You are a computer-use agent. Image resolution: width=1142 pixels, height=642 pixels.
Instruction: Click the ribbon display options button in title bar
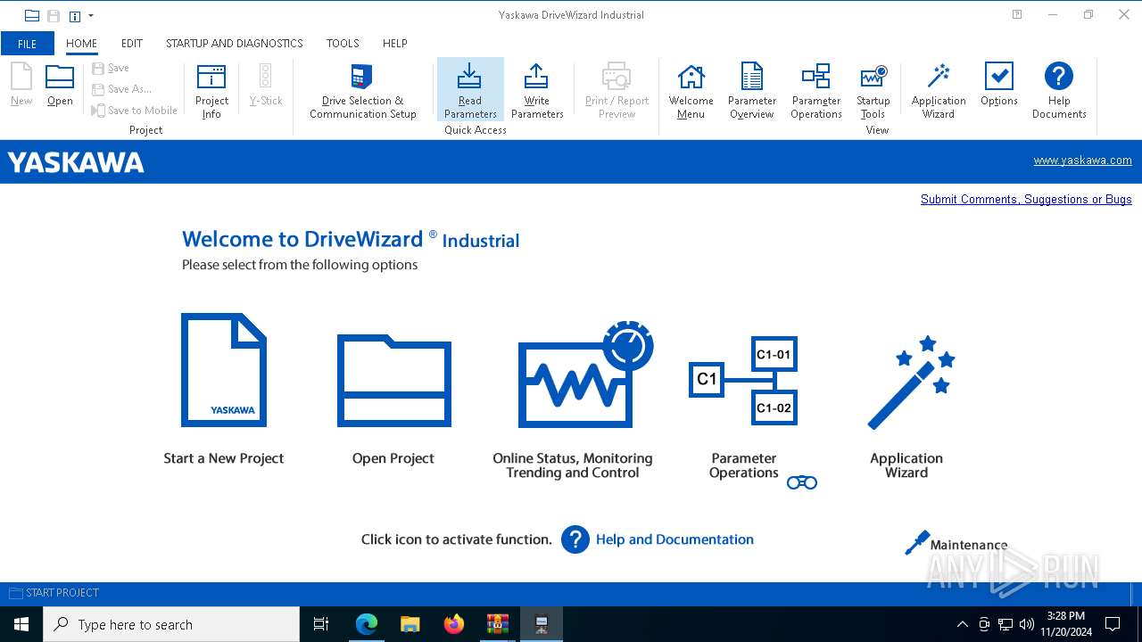pyautogui.click(x=1017, y=15)
